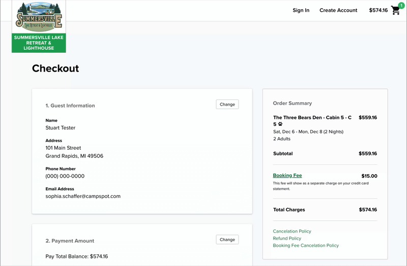Image resolution: width=407 pixels, height=266 pixels.
Task: Change the Payment Amount section
Action: pyautogui.click(x=227, y=240)
